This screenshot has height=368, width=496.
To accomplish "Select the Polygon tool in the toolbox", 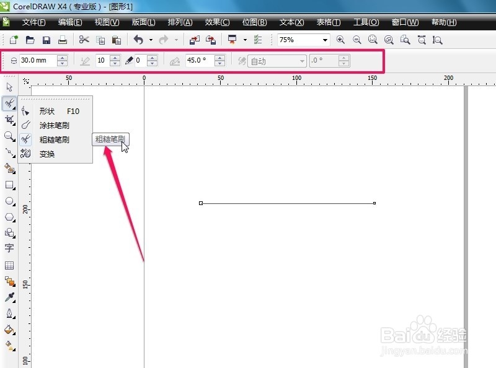I will [x=9, y=217].
